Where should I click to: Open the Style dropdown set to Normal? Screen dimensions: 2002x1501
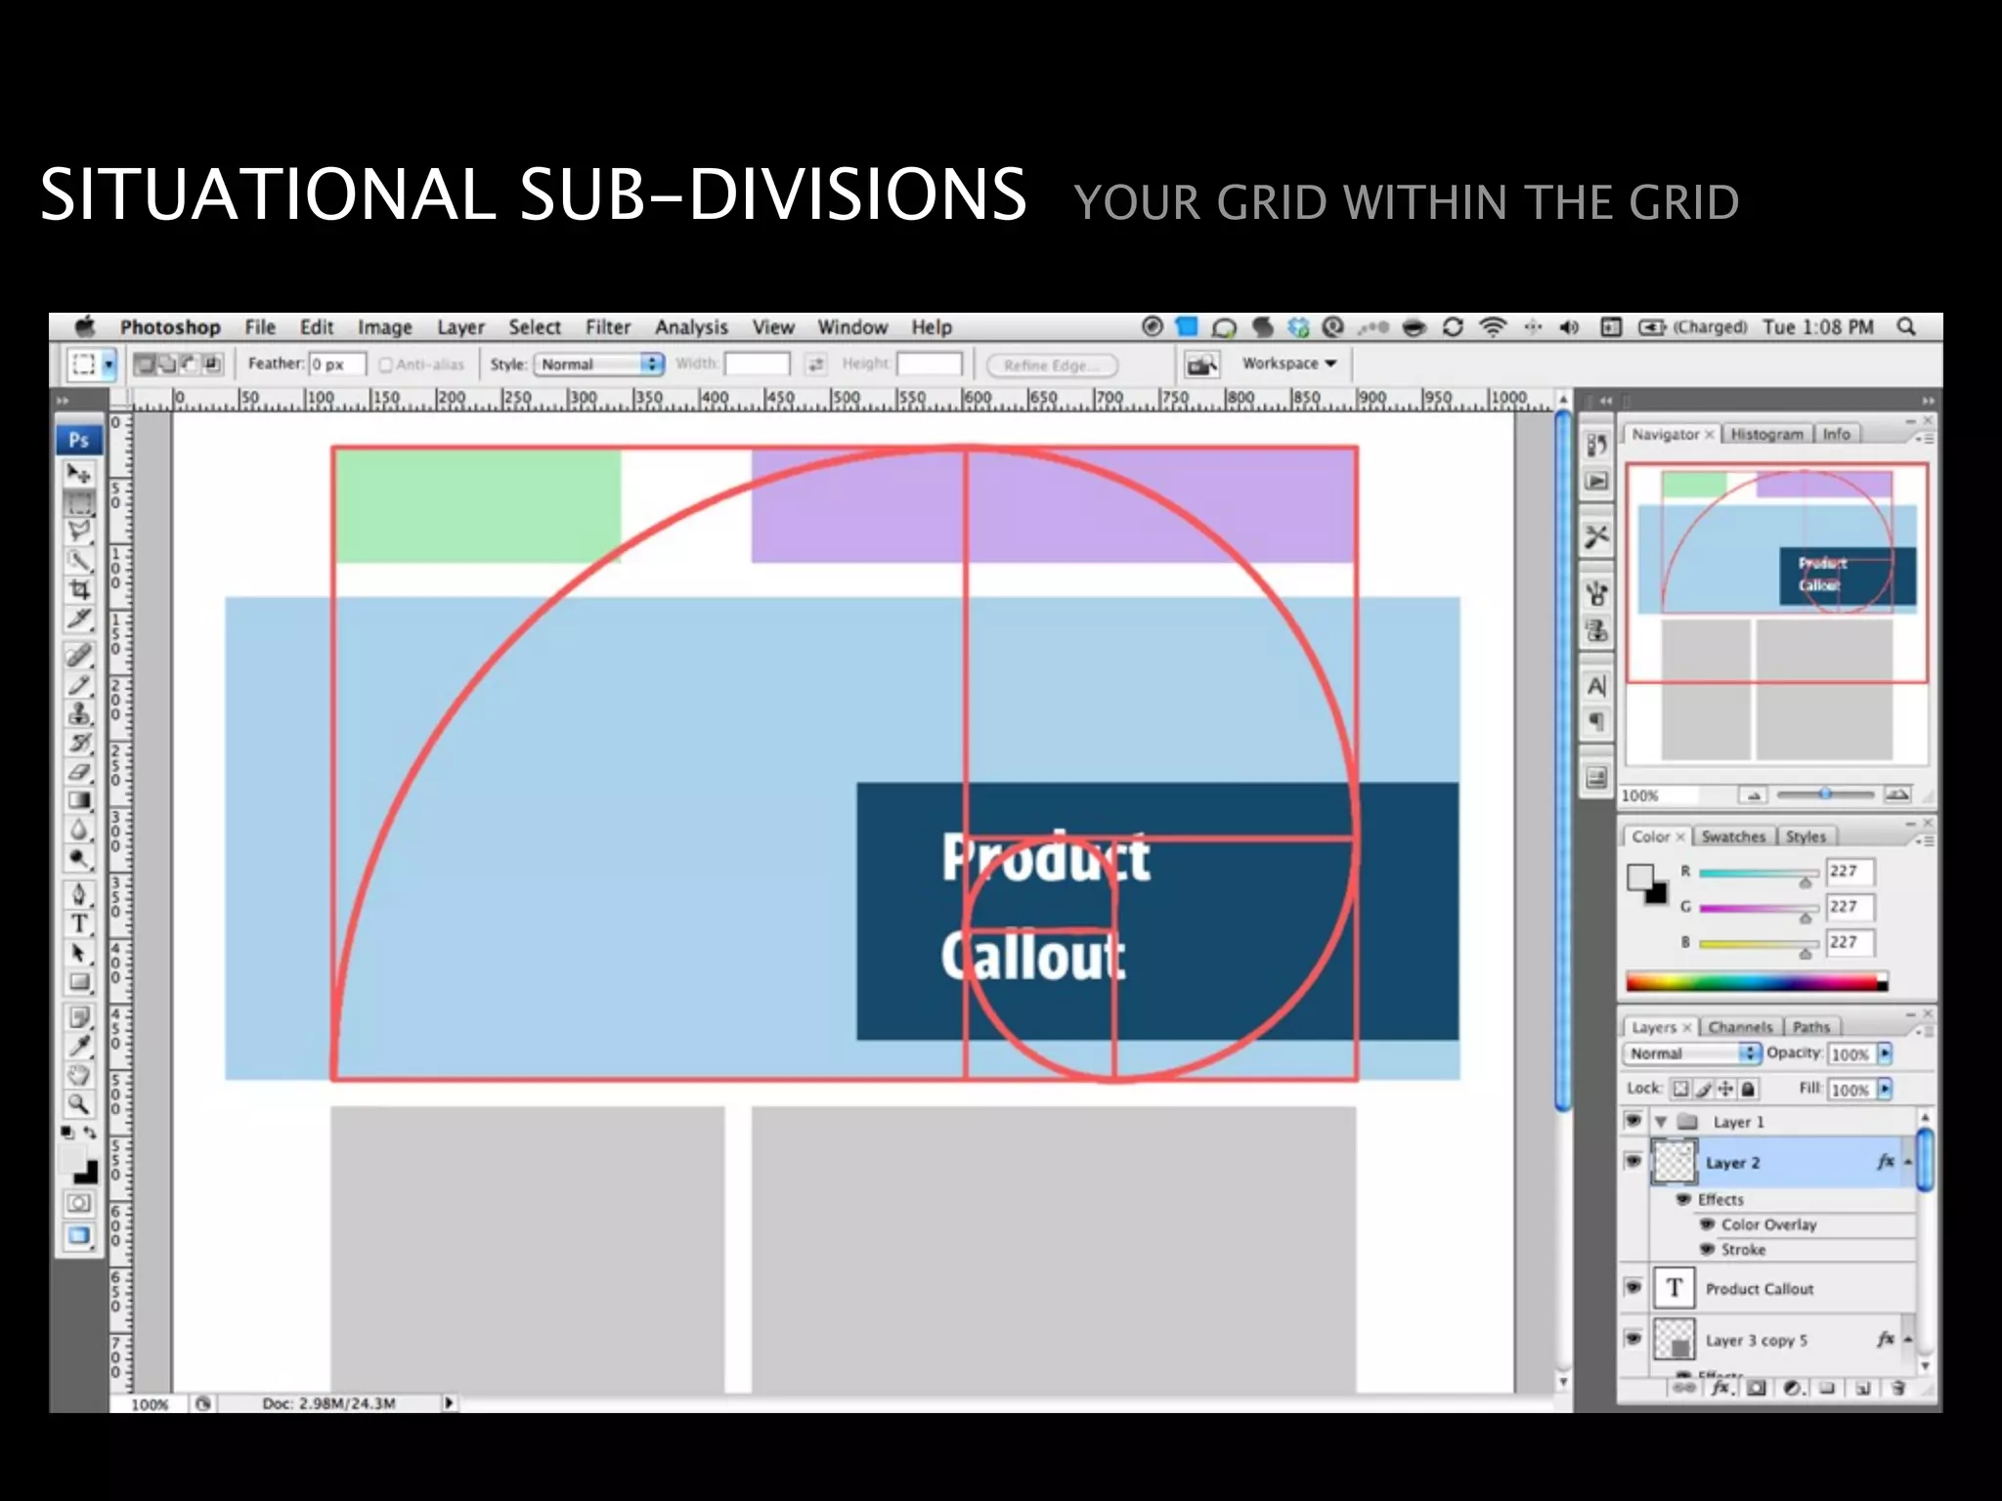pyautogui.click(x=599, y=365)
